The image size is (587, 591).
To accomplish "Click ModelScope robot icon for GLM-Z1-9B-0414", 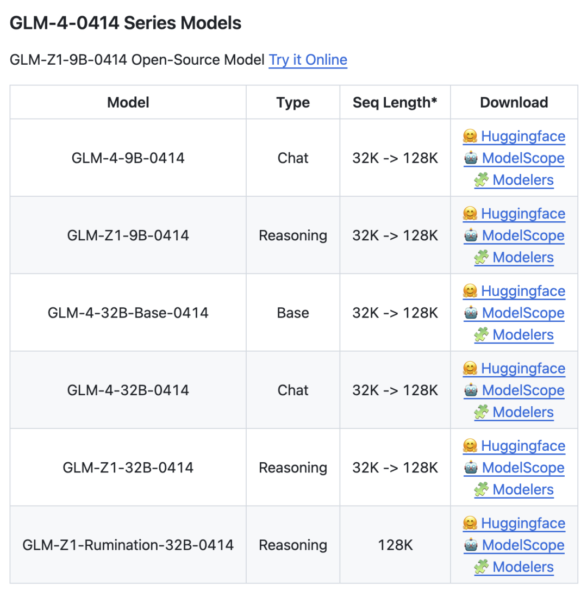I will point(471,235).
